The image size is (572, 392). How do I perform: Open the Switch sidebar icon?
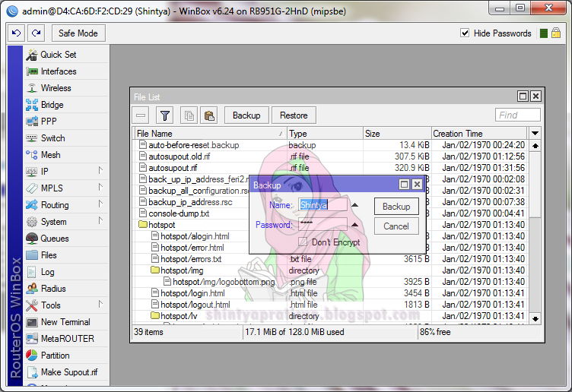32,138
